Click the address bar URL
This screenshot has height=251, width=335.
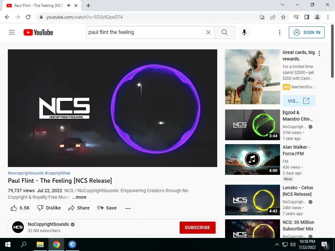pos(84,17)
